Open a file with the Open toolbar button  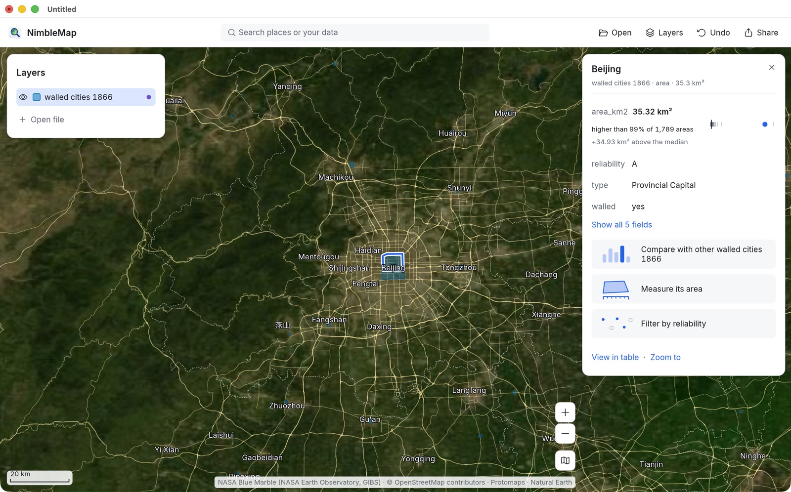click(x=615, y=33)
